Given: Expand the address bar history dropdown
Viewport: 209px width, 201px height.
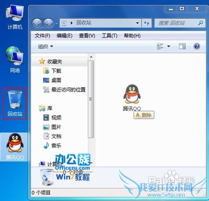Looking at the screenshot, I should pos(138,23).
